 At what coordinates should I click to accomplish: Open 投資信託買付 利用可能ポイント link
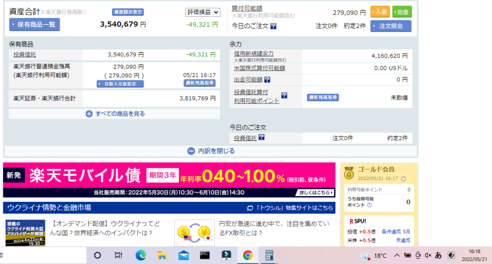click(x=257, y=96)
